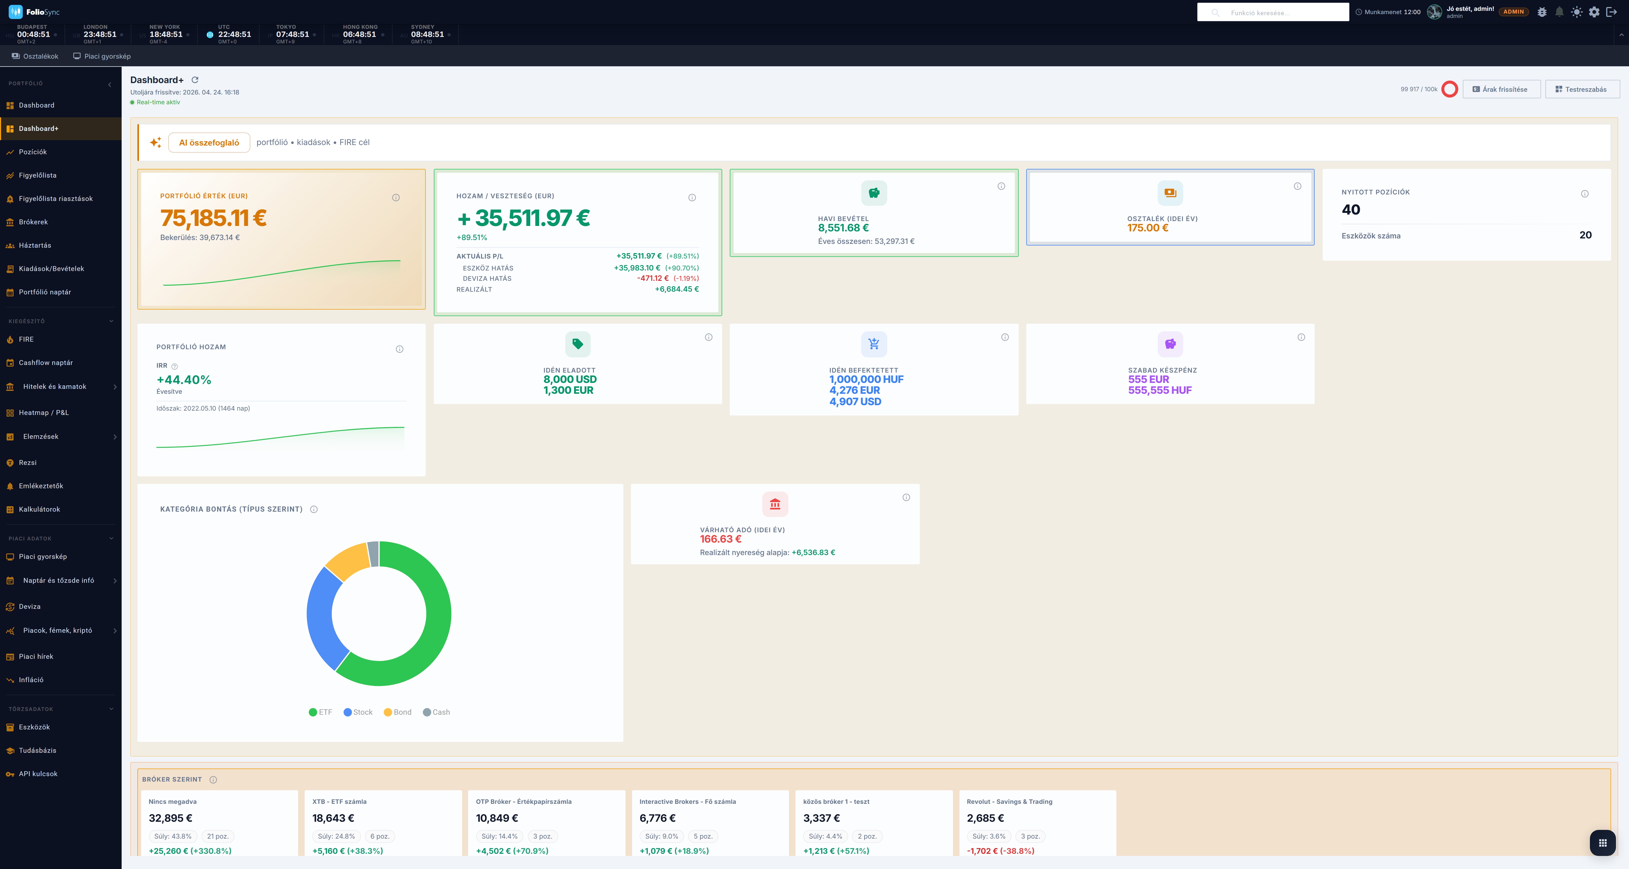Screen dimensions: 1629x869
Task: Click the FolioSync logo icon
Action: pyautogui.click(x=16, y=12)
